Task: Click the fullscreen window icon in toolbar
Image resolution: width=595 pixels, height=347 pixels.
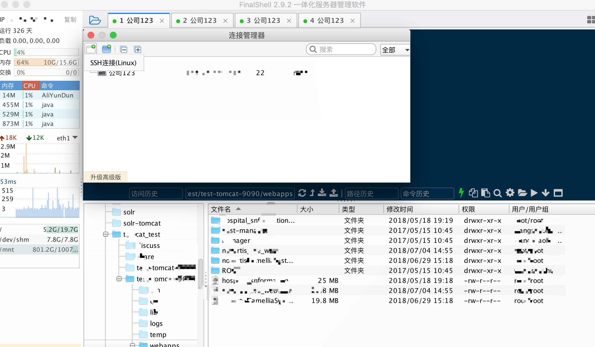Action: tap(558, 193)
